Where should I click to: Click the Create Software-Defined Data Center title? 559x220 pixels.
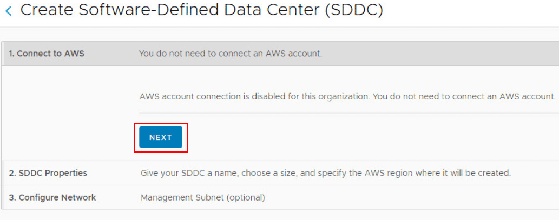pos(201,10)
